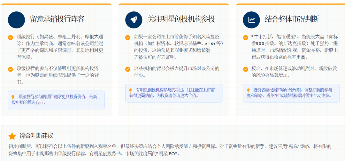Viewport: 345px width, 161px height.
Task: Select the heading 结合整体市况判断
Action: 292,19
